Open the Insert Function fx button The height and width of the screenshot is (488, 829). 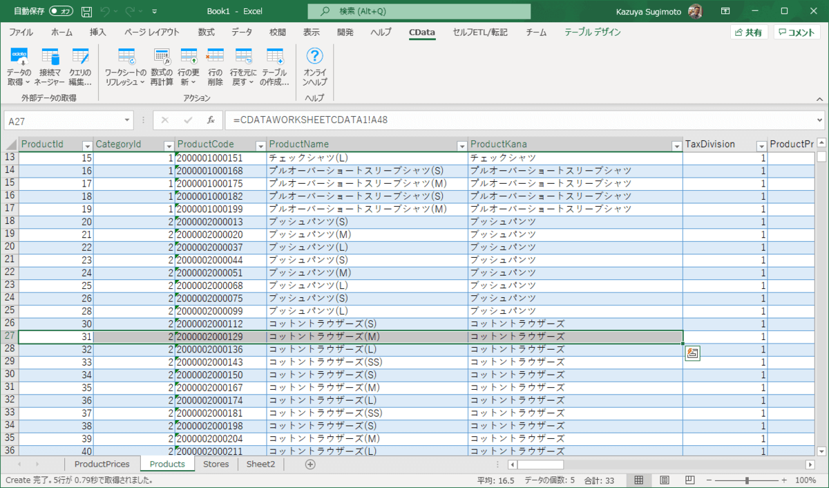point(211,120)
